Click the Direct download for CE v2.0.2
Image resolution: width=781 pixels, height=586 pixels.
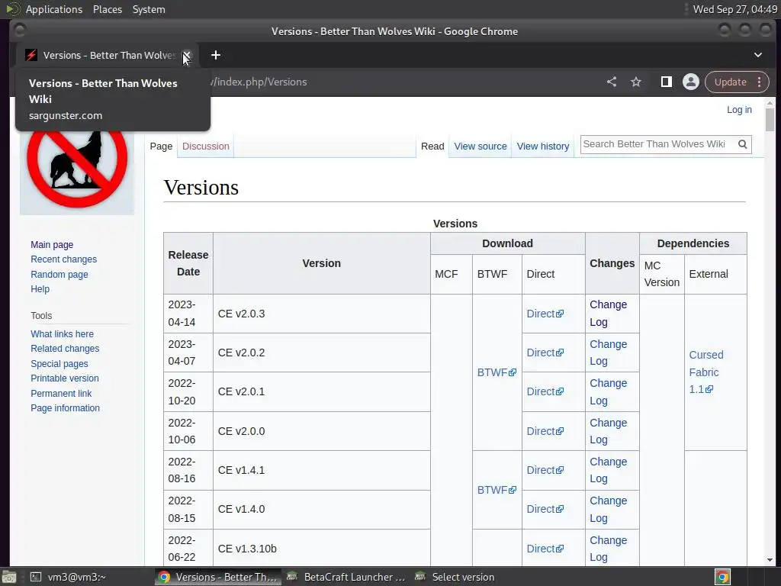pos(545,353)
